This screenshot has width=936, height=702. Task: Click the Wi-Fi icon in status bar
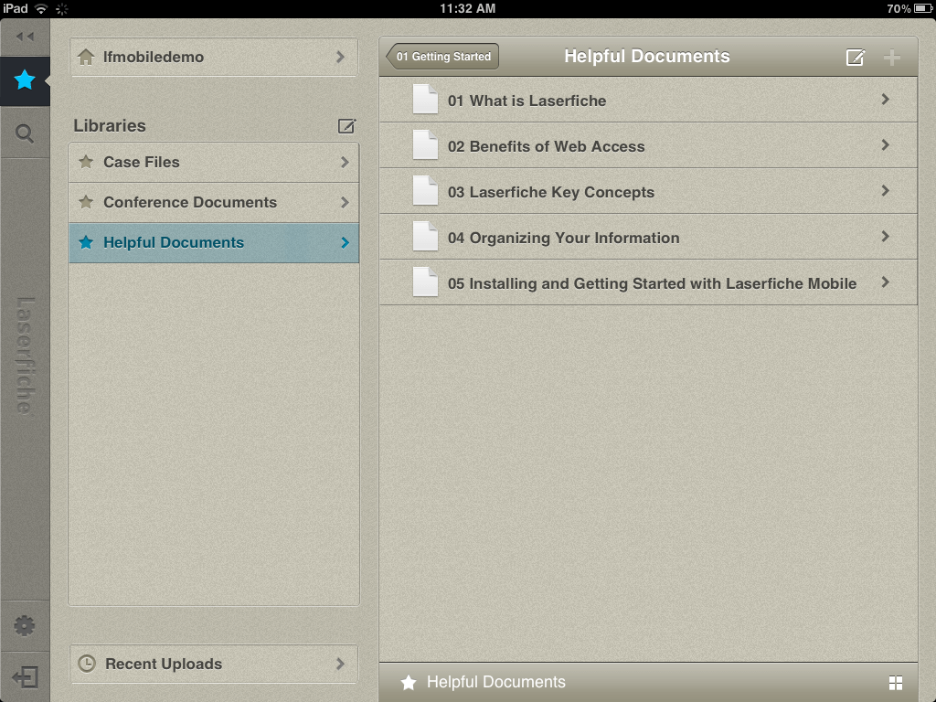point(41,8)
